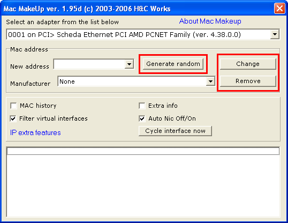The image size is (288, 223).
Task: Click the Generate random button
Action: (x=173, y=64)
